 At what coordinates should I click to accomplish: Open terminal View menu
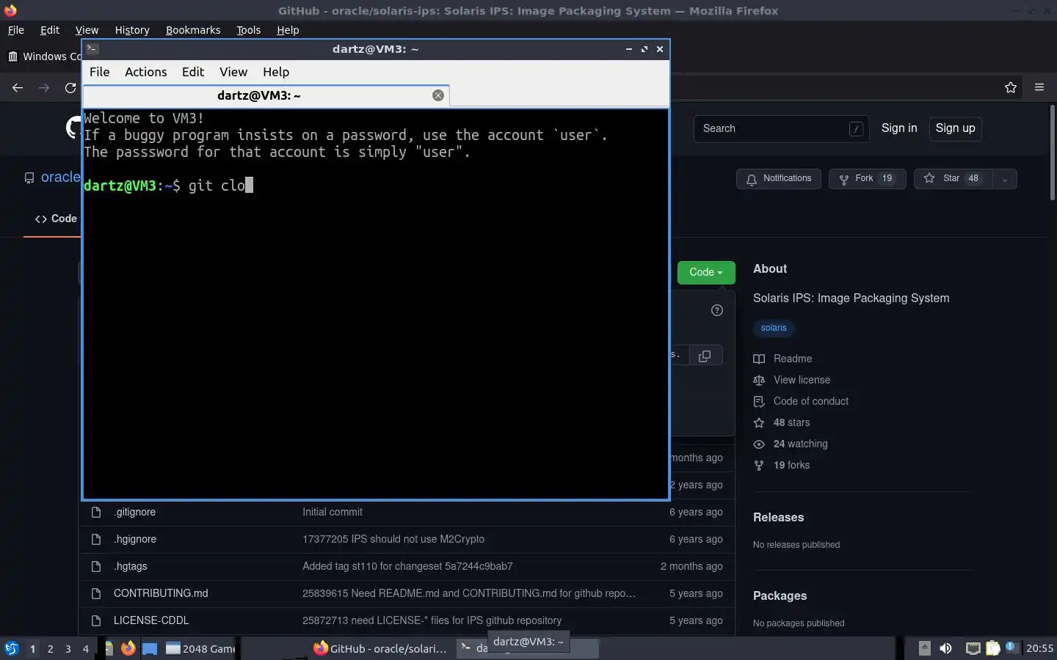click(x=233, y=72)
